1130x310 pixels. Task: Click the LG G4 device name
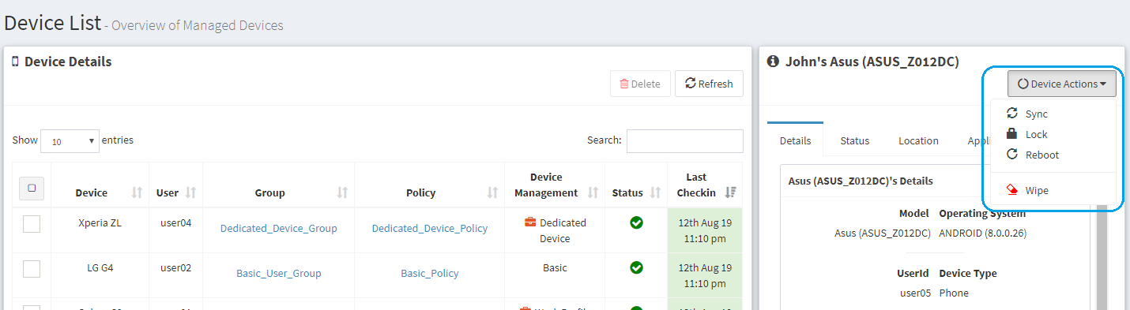pyautogui.click(x=100, y=267)
